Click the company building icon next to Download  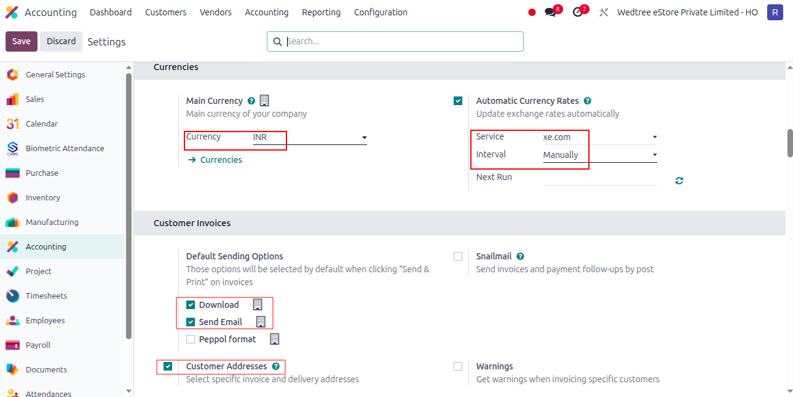pyautogui.click(x=258, y=304)
